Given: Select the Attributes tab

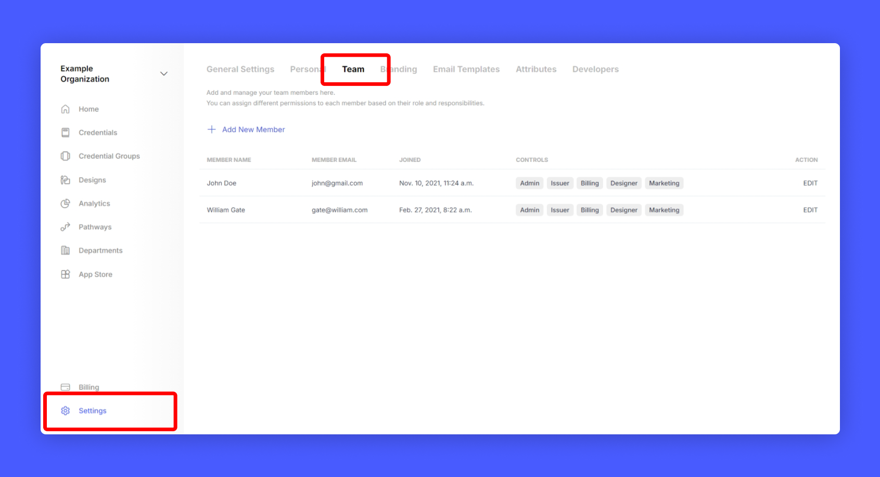Looking at the screenshot, I should click(x=535, y=69).
